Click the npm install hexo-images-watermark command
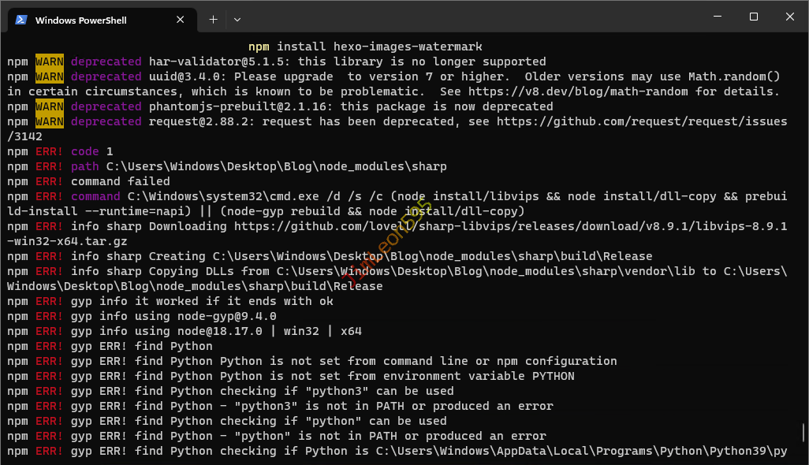 click(365, 46)
